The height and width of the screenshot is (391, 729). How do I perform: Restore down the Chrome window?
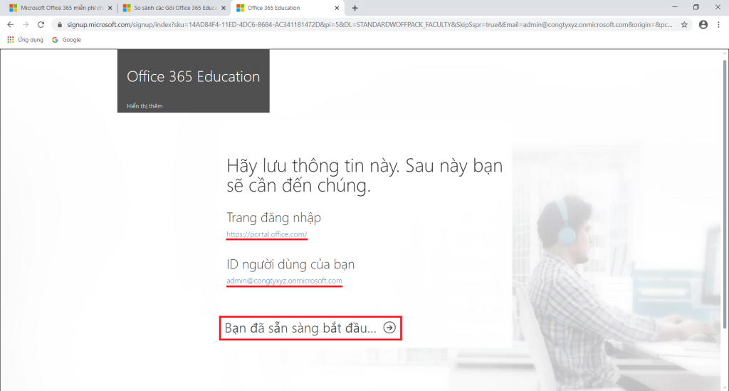click(x=696, y=7)
